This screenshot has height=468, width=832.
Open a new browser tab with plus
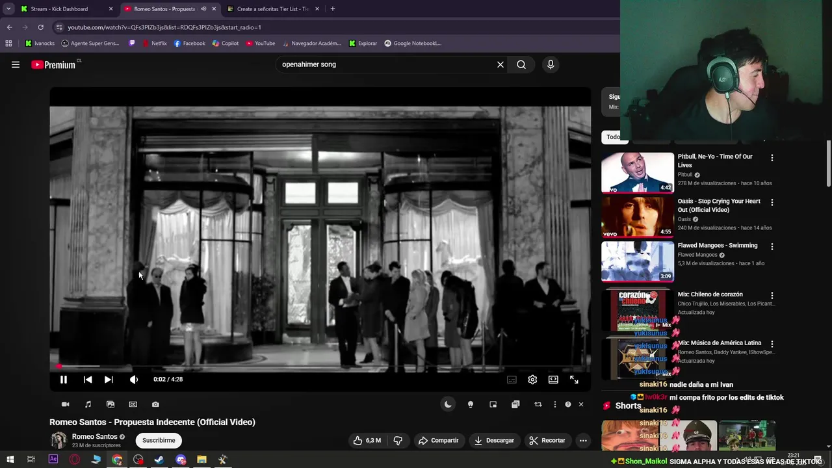[x=333, y=9]
